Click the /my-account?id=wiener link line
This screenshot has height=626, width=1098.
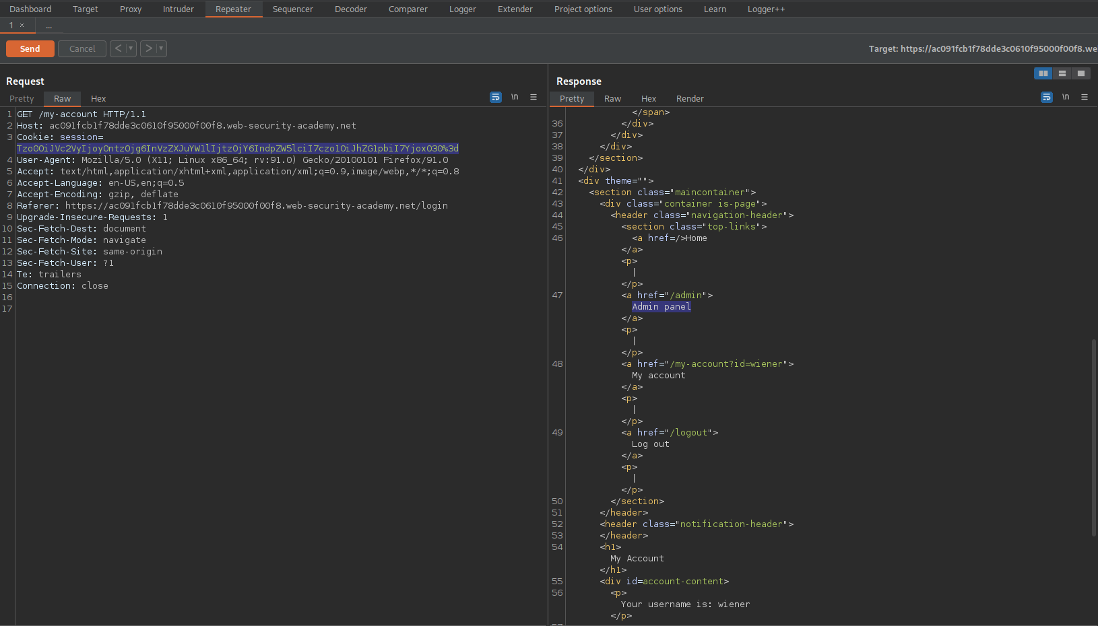[707, 363]
